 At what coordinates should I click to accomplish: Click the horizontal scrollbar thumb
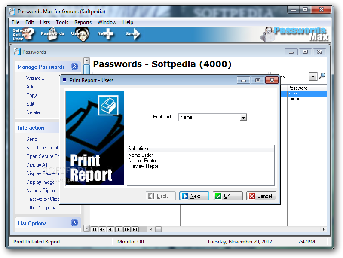158,229
